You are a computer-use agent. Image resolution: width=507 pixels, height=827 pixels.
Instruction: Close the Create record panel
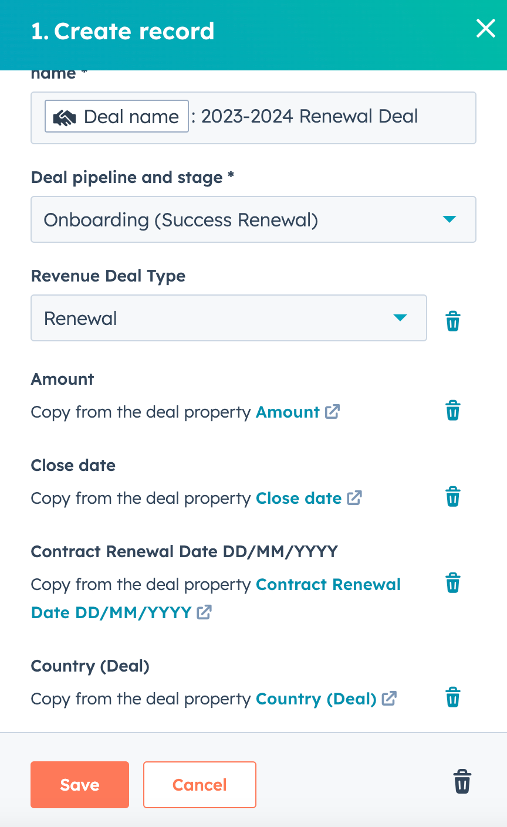pyautogui.click(x=485, y=28)
